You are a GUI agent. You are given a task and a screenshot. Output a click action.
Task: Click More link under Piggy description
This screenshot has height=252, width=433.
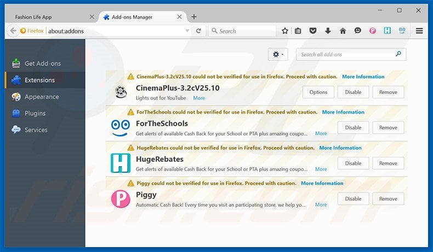pos(321,204)
